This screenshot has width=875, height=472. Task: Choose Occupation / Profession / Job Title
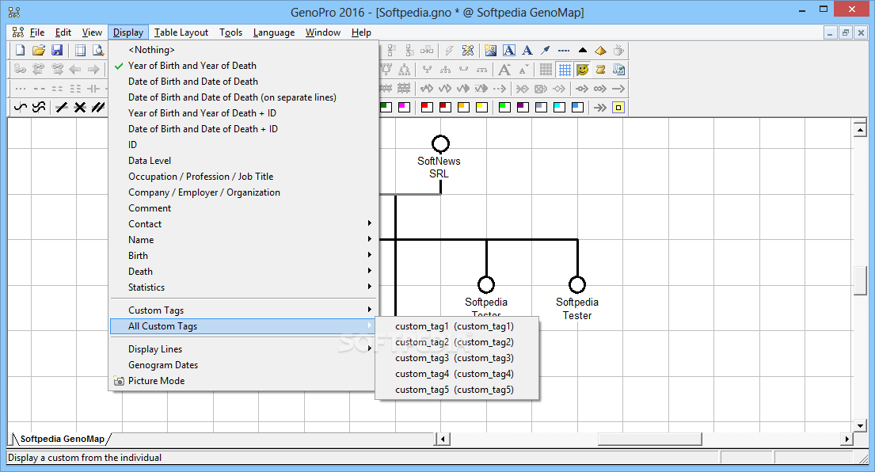pyautogui.click(x=244, y=177)
